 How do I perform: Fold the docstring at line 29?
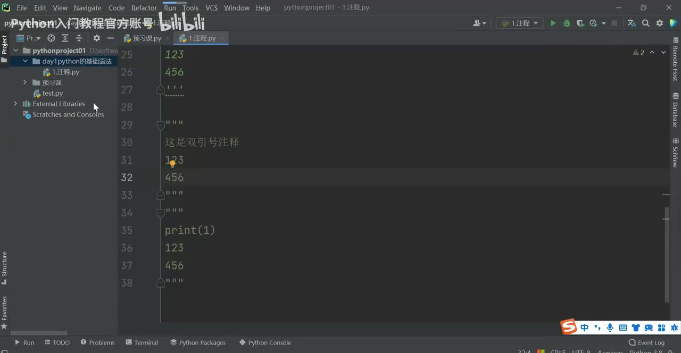tap(160, 125)
